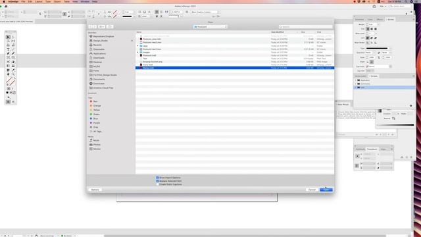Select the Free Transform tool
The image size is (421, 237).
[13, 62]
